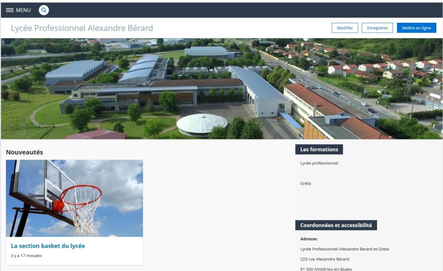Click '223 rue Alexandre Berard' text
443x271 pixels.
324,259
